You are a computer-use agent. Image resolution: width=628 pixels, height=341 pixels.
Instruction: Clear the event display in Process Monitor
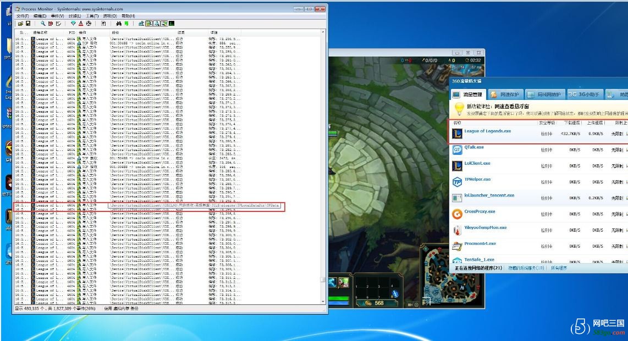pos(58,24)
